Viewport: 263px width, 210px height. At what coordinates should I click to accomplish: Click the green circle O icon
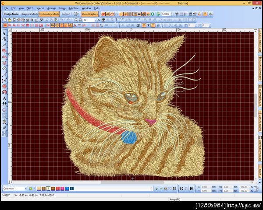153,14
